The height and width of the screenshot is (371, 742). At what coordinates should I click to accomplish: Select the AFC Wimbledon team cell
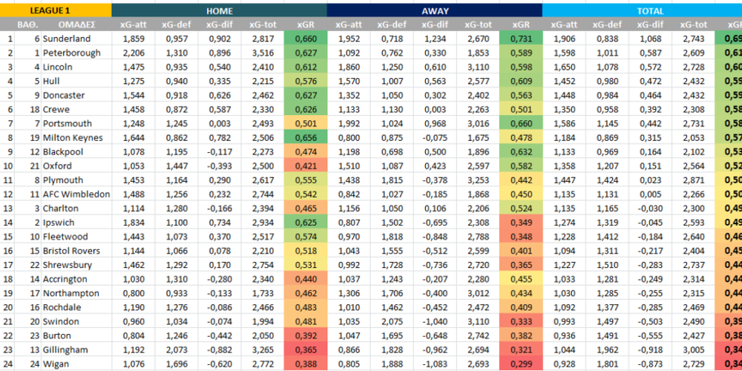(76, 194)
